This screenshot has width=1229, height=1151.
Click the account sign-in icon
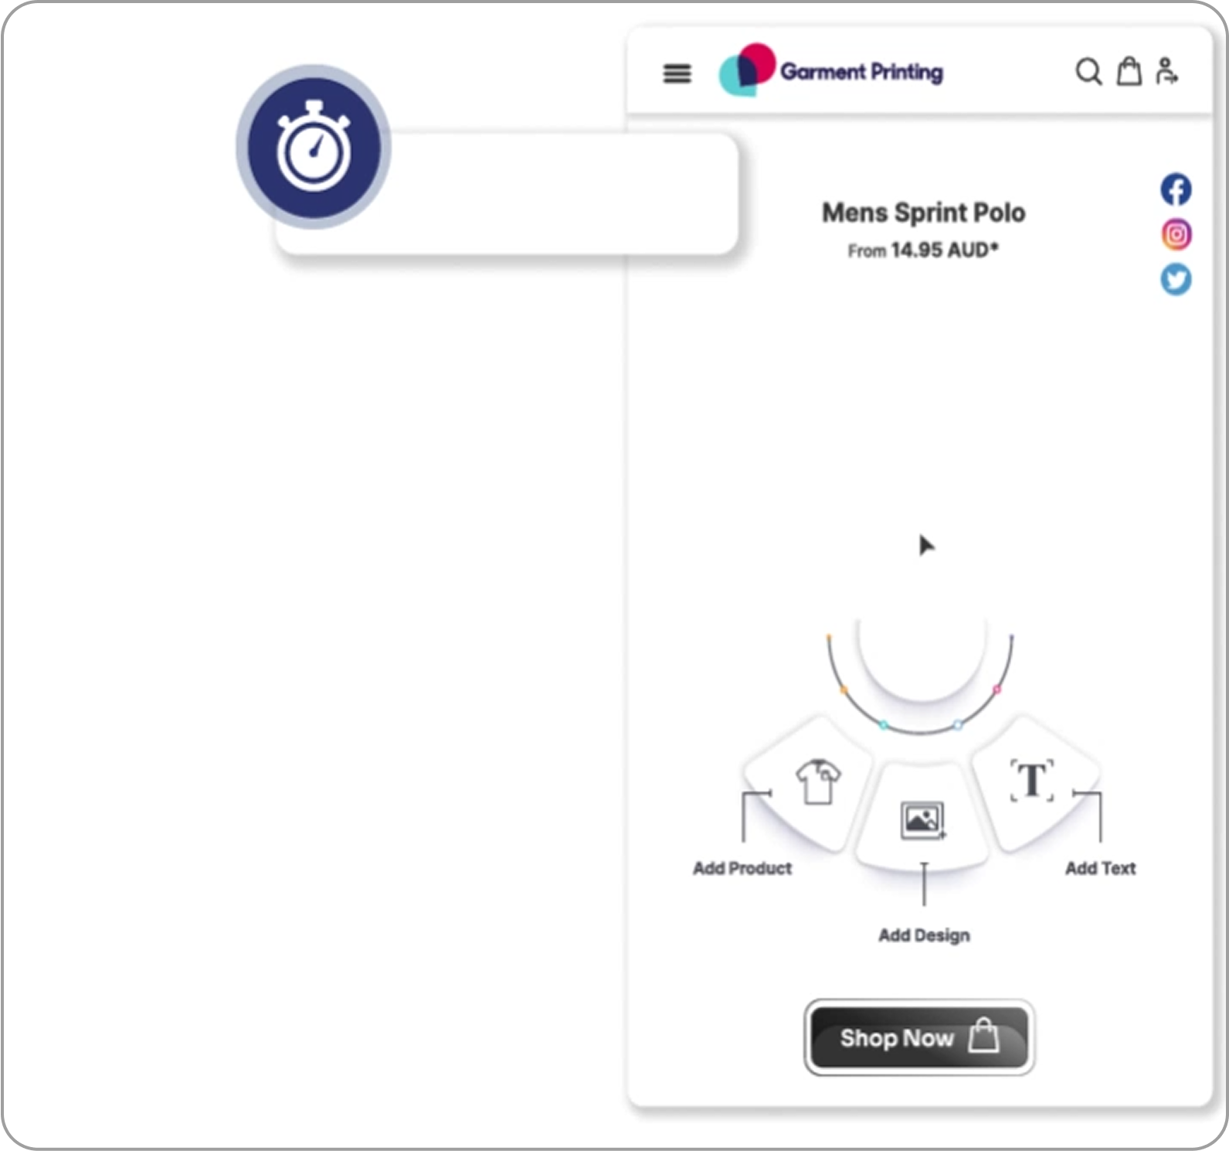[x=1166, y=71]
